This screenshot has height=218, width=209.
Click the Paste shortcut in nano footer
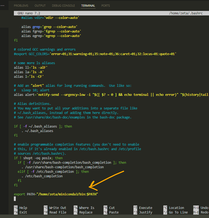point(114,212)
